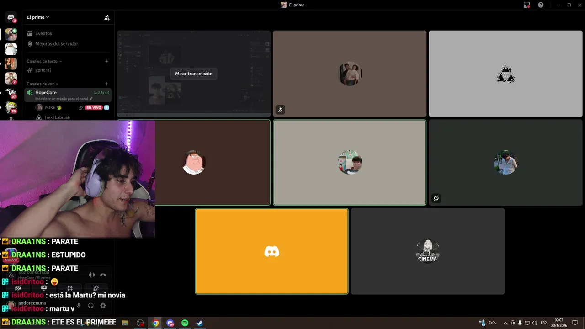Viewport: 585px width, 329px height.
Task: Open File Explorer from taskbar
Action: 125,323
